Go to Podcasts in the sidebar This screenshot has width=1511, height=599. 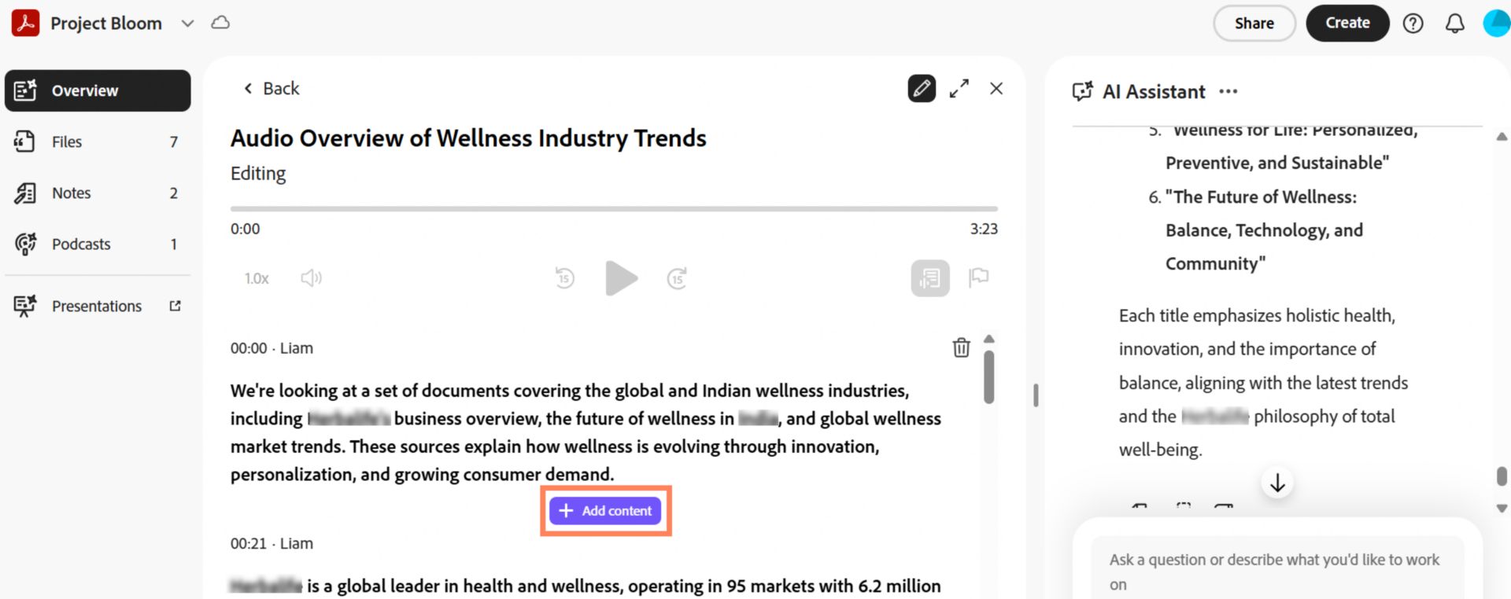point(81,244)
